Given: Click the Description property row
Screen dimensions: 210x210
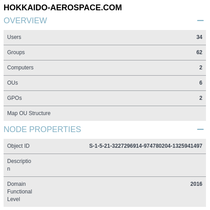Looking at the screenshot, I should pos(105,165).
